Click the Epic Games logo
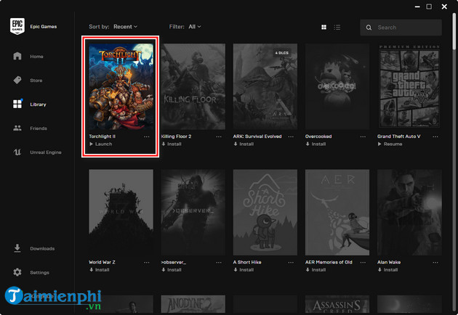The image size is (458, 315). [x=17, y=27]
